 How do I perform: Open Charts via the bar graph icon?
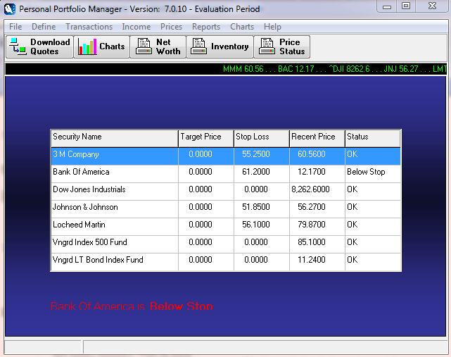pos(87,47)
